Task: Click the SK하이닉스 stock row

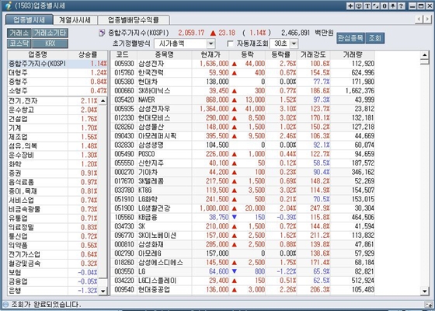Action: [x=243, y=91]
